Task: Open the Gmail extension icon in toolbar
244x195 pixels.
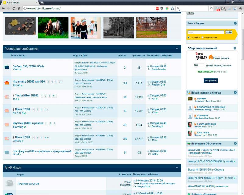Action: (x=223, y=9)
